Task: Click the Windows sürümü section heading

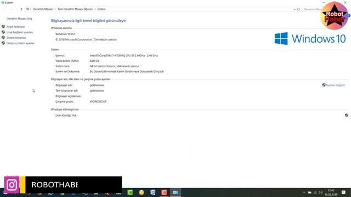Action: tap(61, 28)
